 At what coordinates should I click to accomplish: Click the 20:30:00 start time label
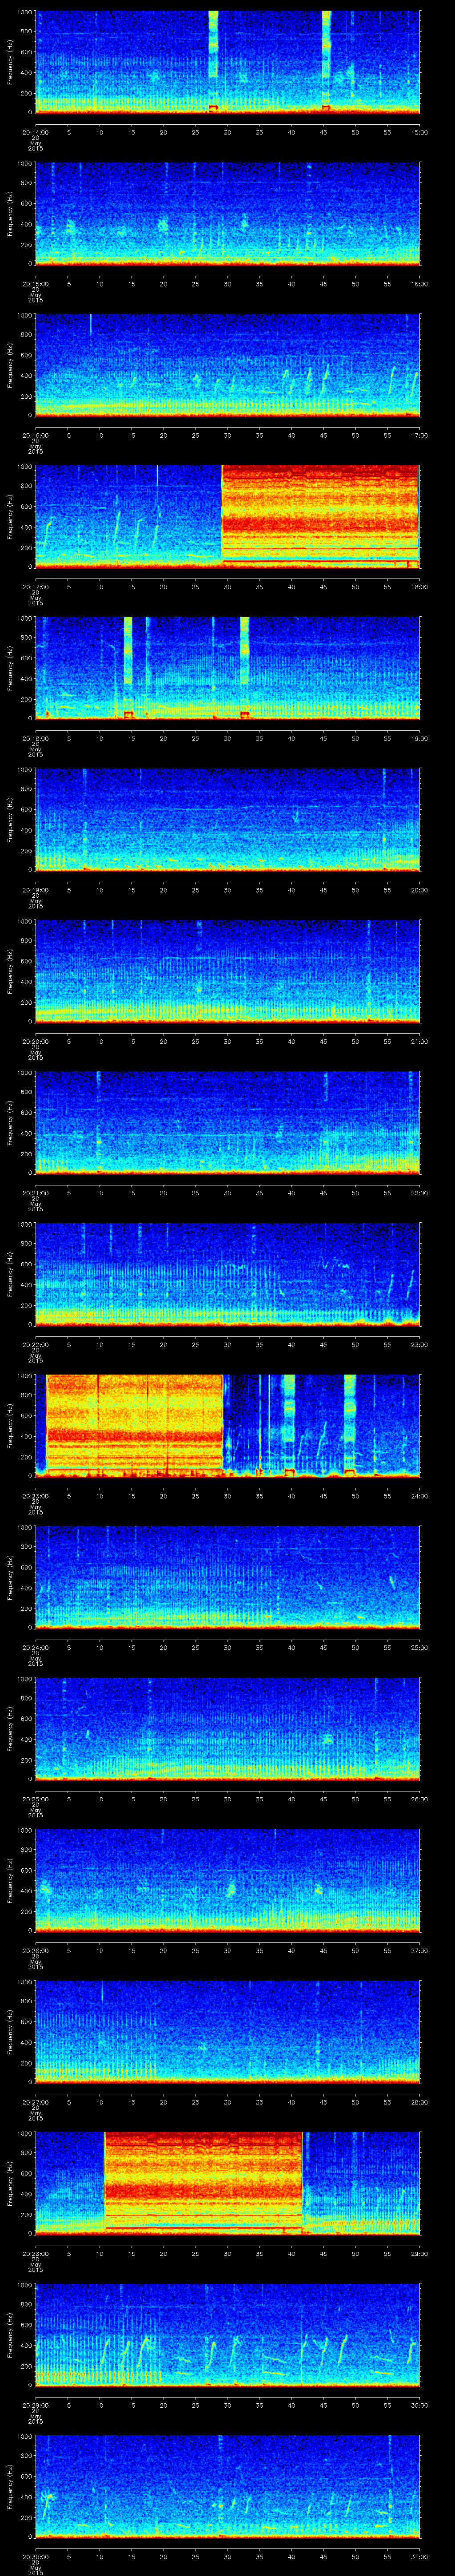point(35,2556)
